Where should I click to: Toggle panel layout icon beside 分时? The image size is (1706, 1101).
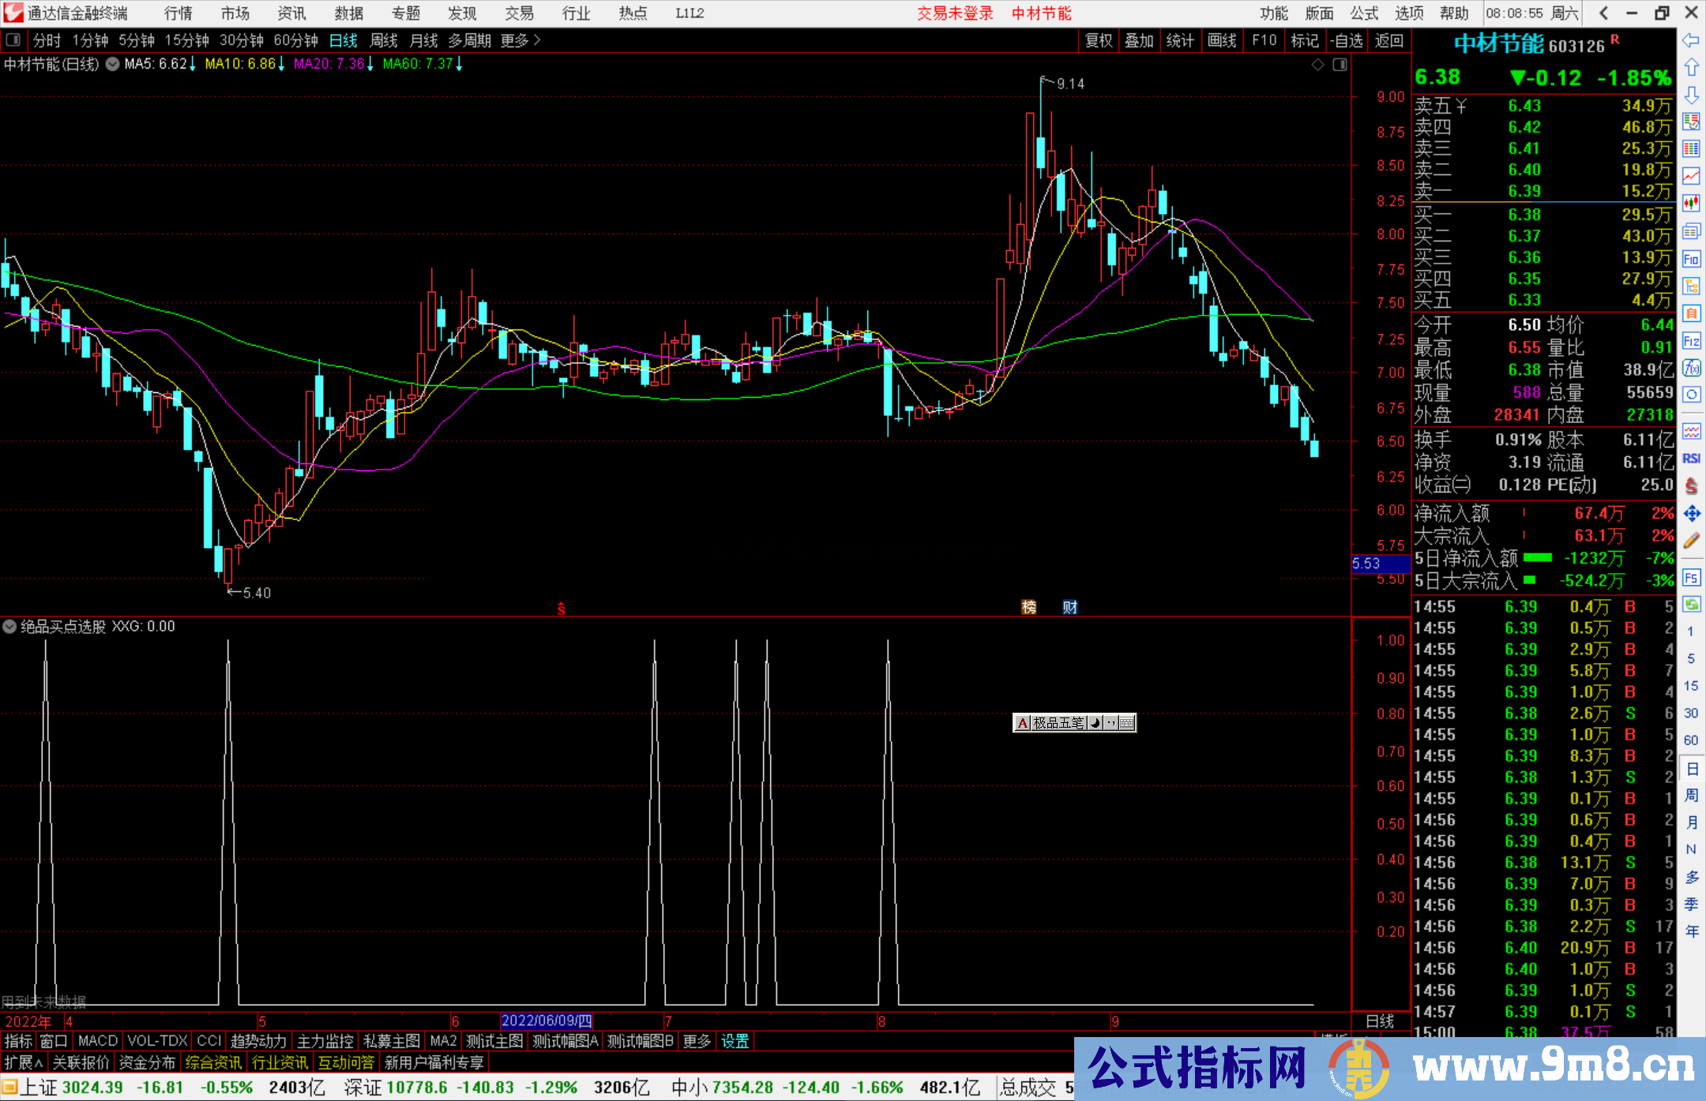[13, 40]
